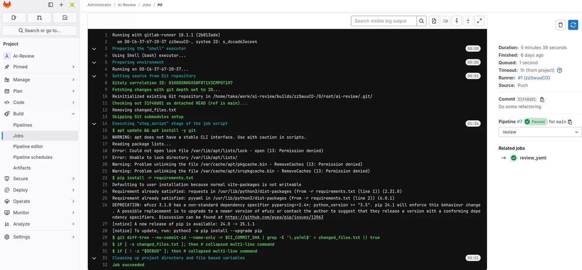The image size is (582, 270).
Task: Open the Operate sidebar menu
Action: click(x=40, y=201)
